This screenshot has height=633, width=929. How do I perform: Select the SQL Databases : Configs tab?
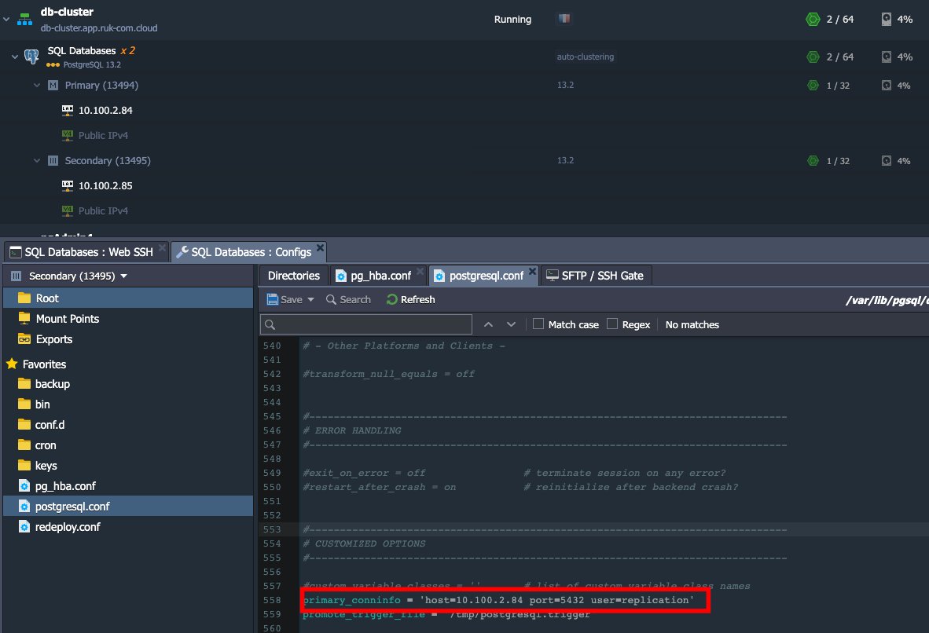(249, 252)
